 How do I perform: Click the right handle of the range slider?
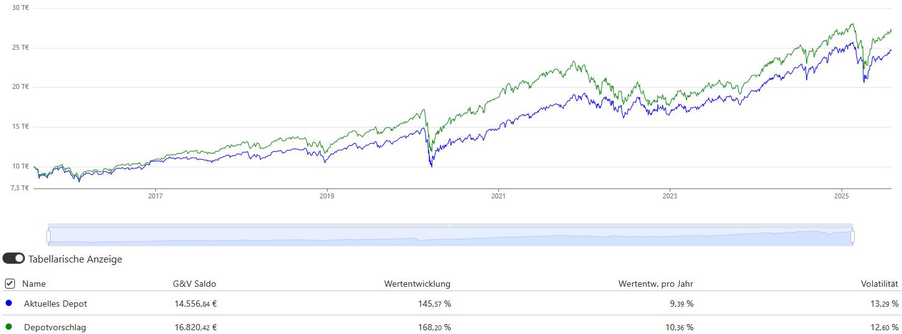coord(852,236)
